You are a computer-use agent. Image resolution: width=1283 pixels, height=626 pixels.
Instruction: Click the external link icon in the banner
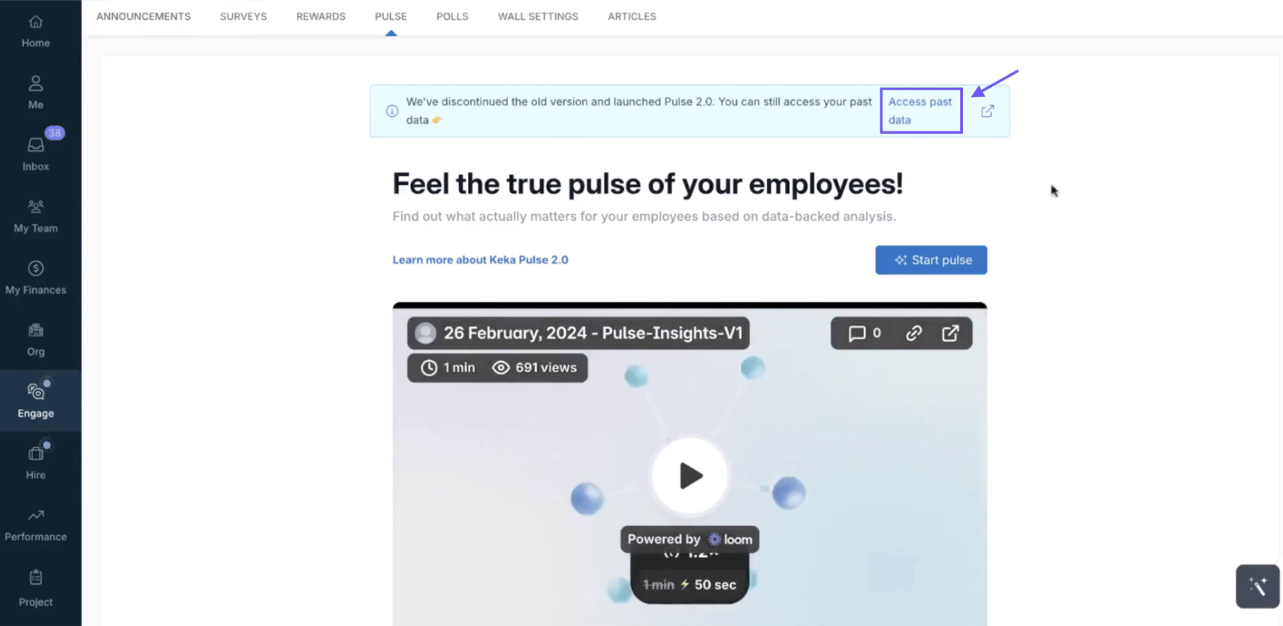(x=987, y=111)
